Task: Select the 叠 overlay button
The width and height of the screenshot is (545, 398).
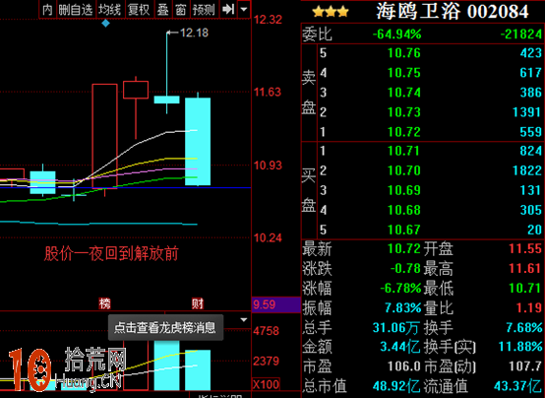Action: click(x=162, y=10)
